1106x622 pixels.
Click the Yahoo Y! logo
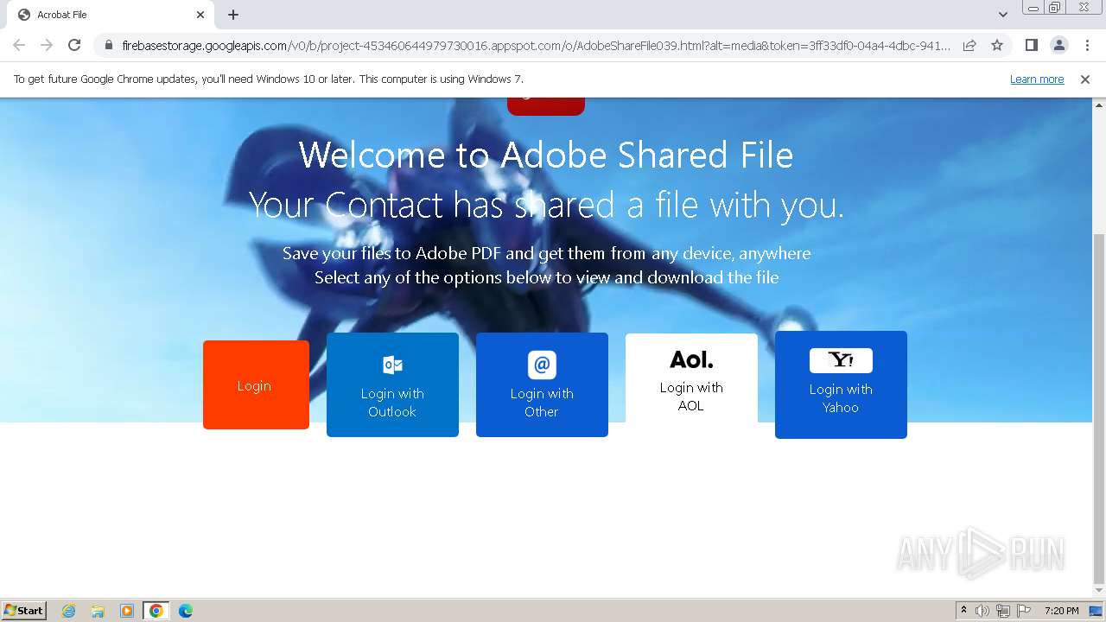(x=841, y=360)
